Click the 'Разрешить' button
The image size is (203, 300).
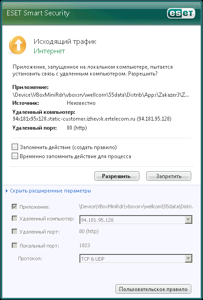[117, 176]
